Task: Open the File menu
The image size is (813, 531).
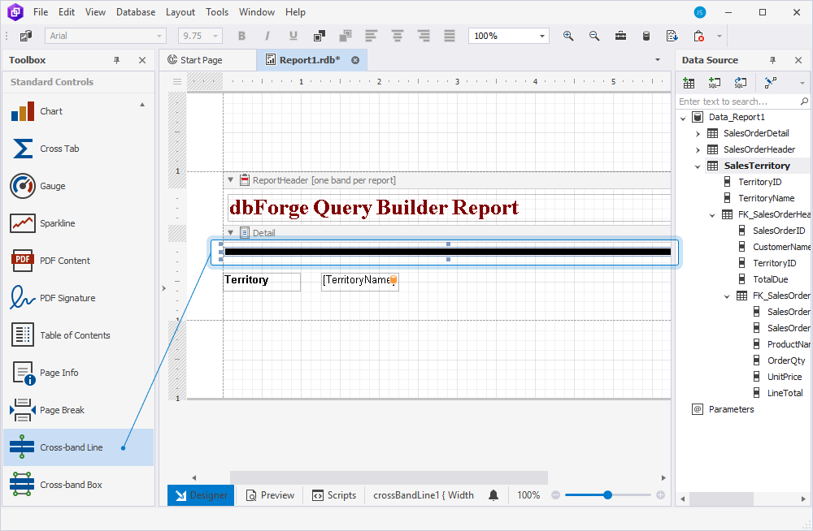Action: [41, 12]
